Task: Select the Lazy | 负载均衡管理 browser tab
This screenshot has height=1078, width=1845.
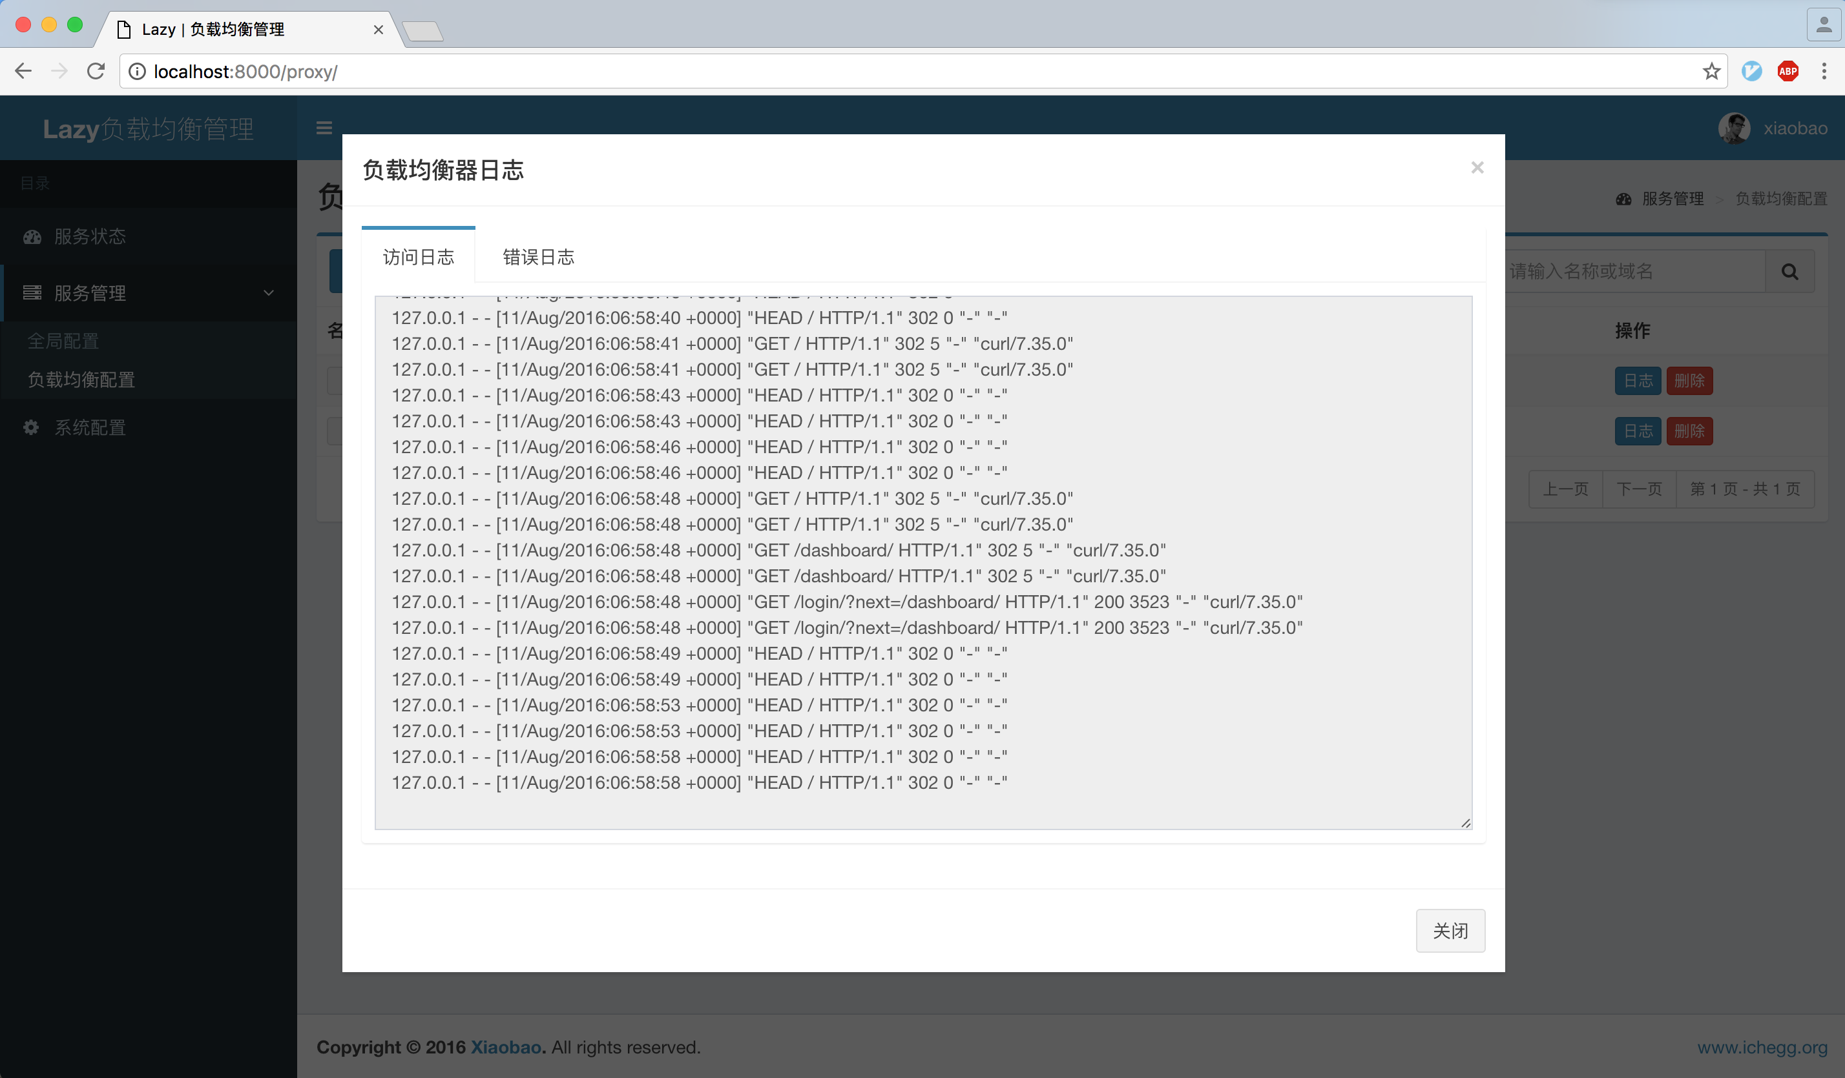Action: (x=249, y=29)
